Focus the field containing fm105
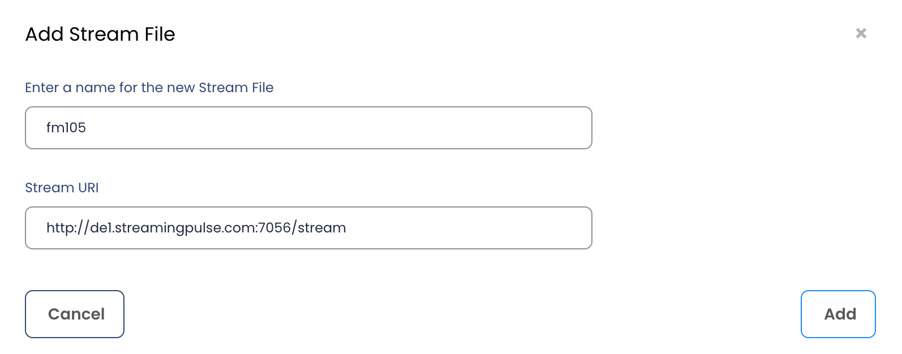This screenshot has height=354, width=902. tap(308, 128)
